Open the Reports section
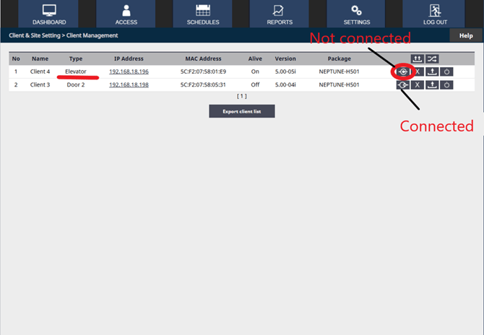This screenshot has height=335, width=484. (280, 14)
